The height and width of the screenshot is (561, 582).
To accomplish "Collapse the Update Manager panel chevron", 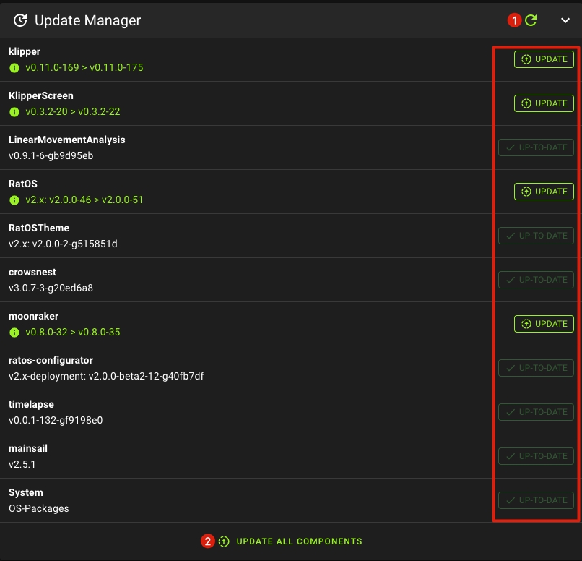I will click(565, 20).
